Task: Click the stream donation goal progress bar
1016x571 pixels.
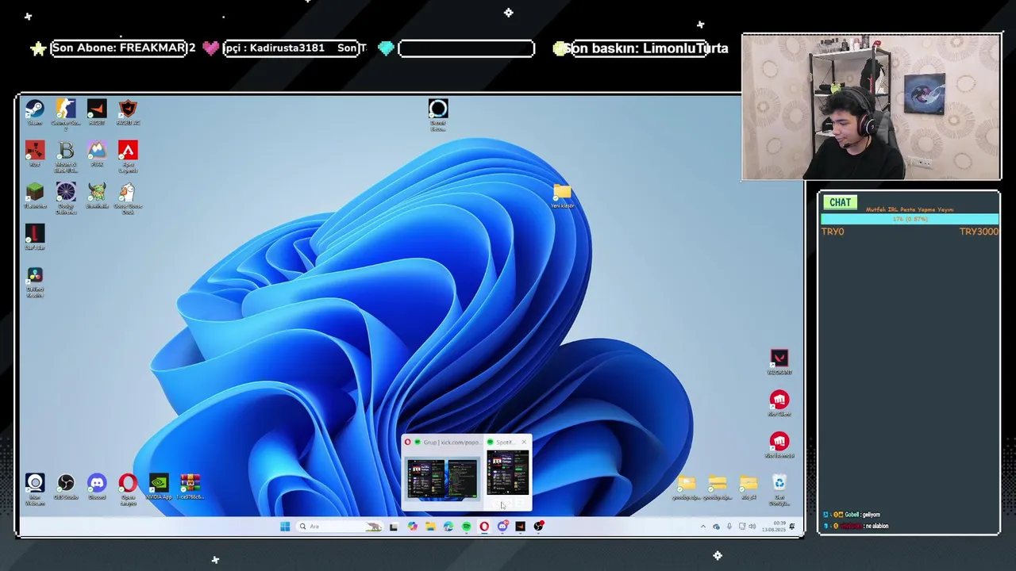Action: [x=910, y=219]
